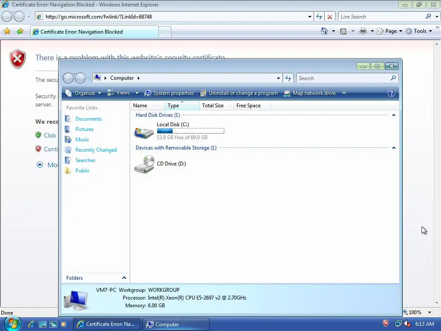Click the 6:13 AM taskbar clock
Image resolution: width=441 pixels, height=331 pixels.
pos(425,324)
